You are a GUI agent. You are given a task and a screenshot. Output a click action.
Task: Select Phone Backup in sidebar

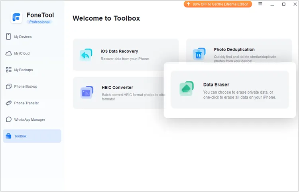click(x=32, y=86)
